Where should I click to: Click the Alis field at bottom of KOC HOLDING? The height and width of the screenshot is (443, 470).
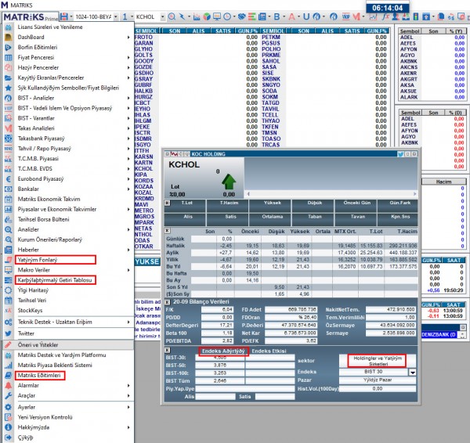(x=215, y=397)
